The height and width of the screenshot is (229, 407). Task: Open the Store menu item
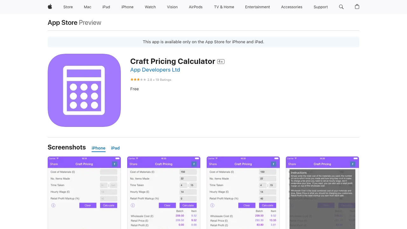68,7
